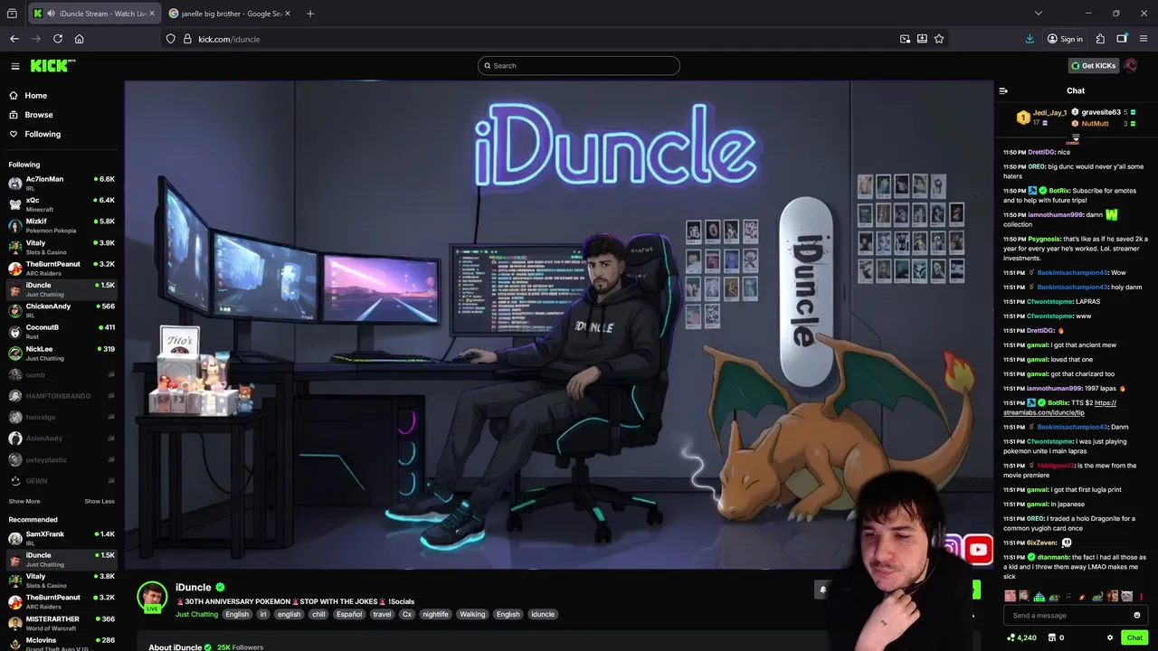Viewport: 1158px width, 651px height.
Task: Open Mclovins in Recommended
Action: (62, 644)
